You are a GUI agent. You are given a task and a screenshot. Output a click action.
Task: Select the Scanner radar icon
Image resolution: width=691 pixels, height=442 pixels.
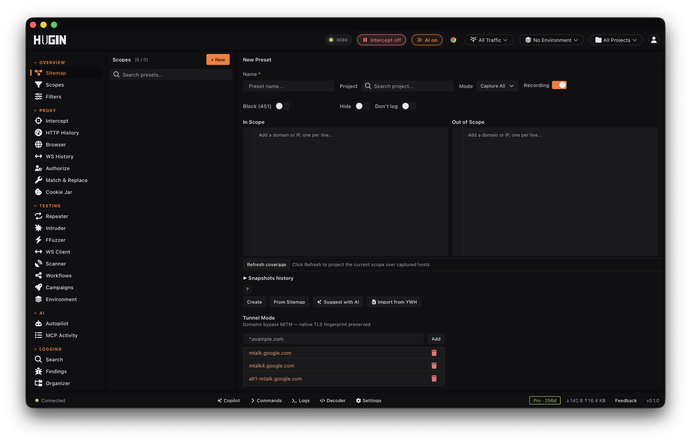click(x=38, y=264)
